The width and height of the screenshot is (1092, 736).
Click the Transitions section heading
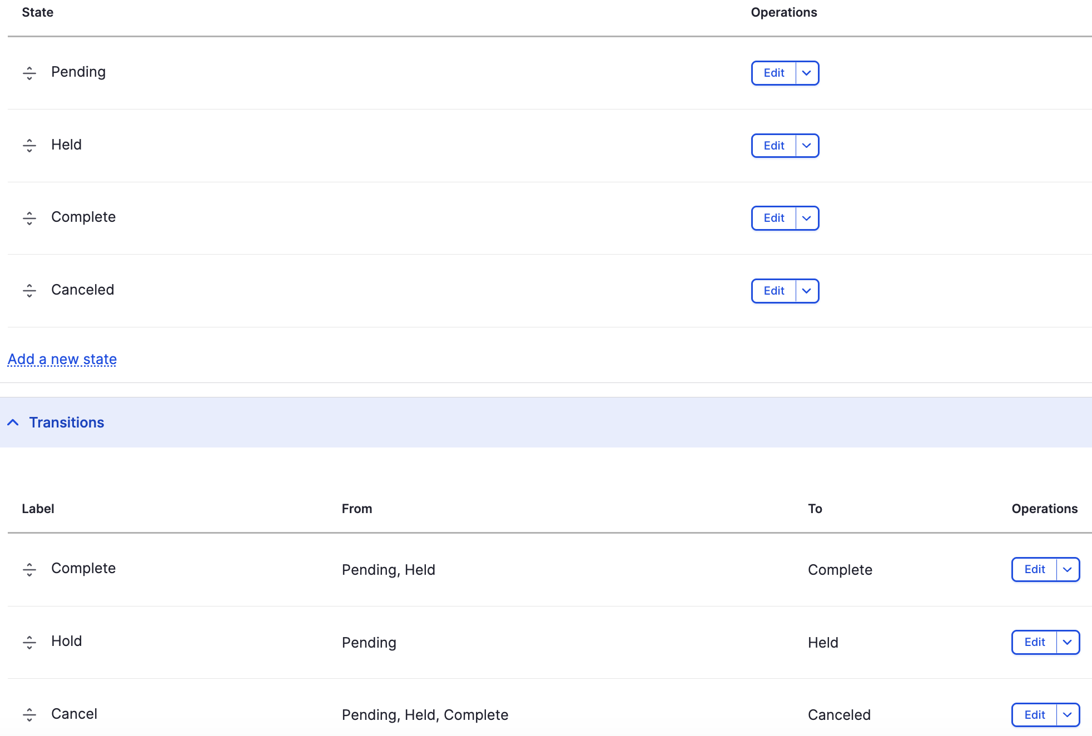point(67,422)
